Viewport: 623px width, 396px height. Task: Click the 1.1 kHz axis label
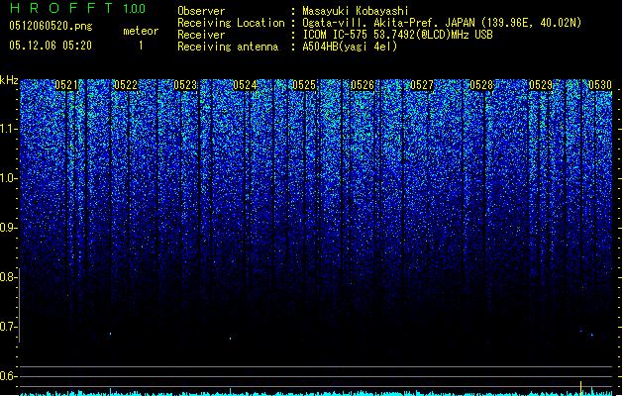coord(8,129)
